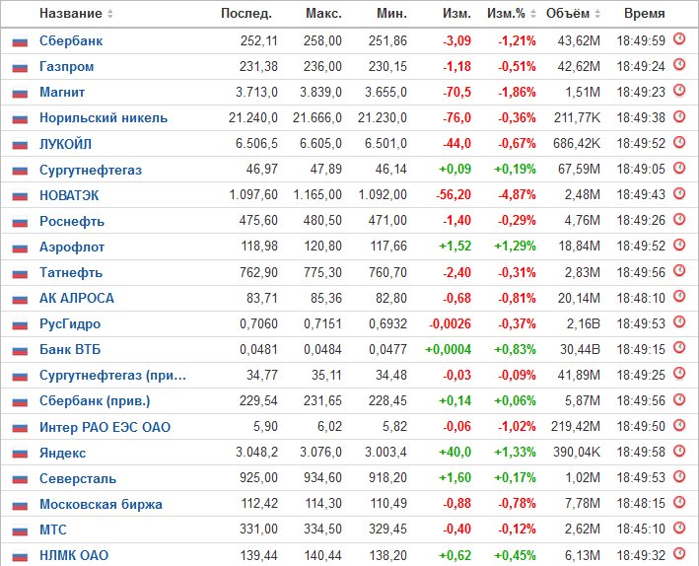Open the НЛМК ОАО stock link

pyautogui.click(x=74, y=556)
